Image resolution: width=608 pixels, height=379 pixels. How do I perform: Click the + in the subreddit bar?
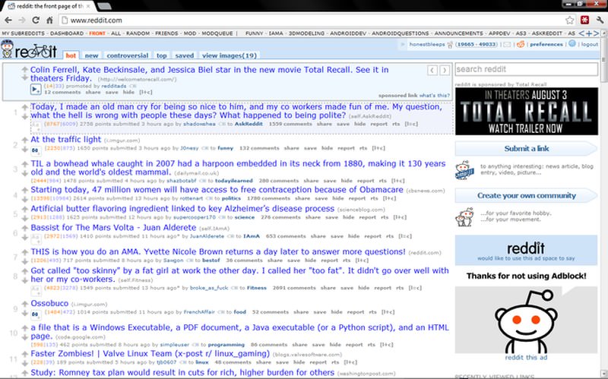point(589,33)
